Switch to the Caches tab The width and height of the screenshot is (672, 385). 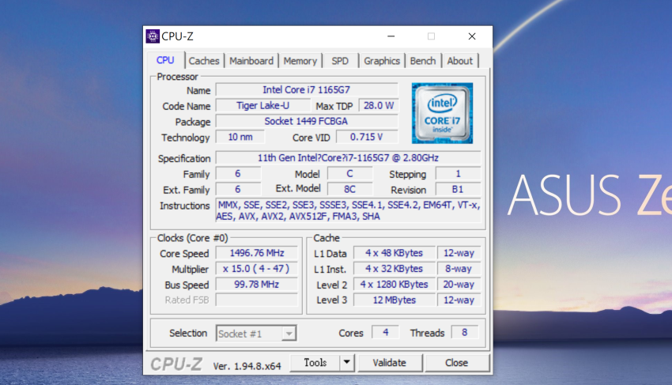pyautogui.click(x=204, y=61)
